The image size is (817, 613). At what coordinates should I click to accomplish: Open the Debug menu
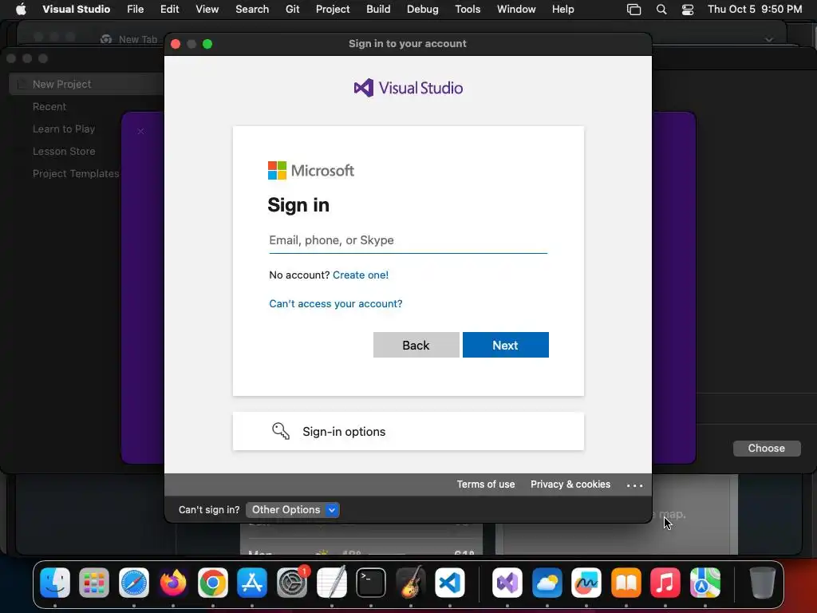423,10
